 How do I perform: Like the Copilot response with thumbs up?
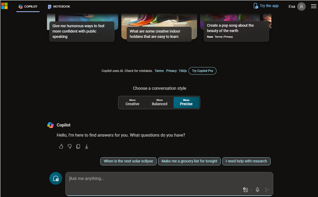[61, 146]
